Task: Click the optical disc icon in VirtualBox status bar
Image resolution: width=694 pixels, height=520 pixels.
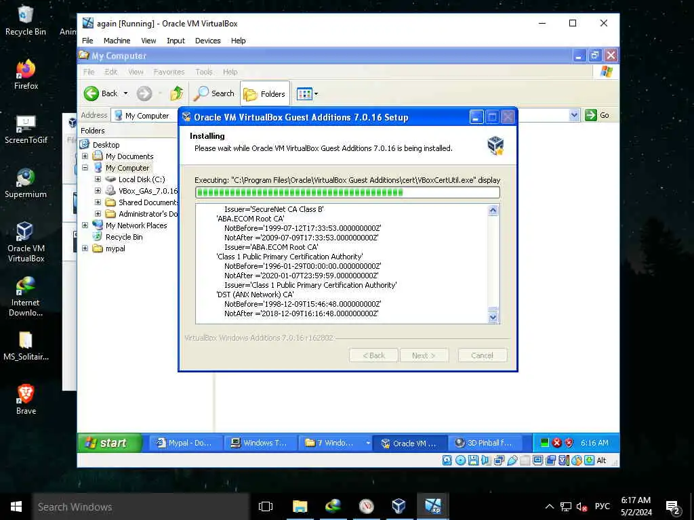Action: [460, 460]
